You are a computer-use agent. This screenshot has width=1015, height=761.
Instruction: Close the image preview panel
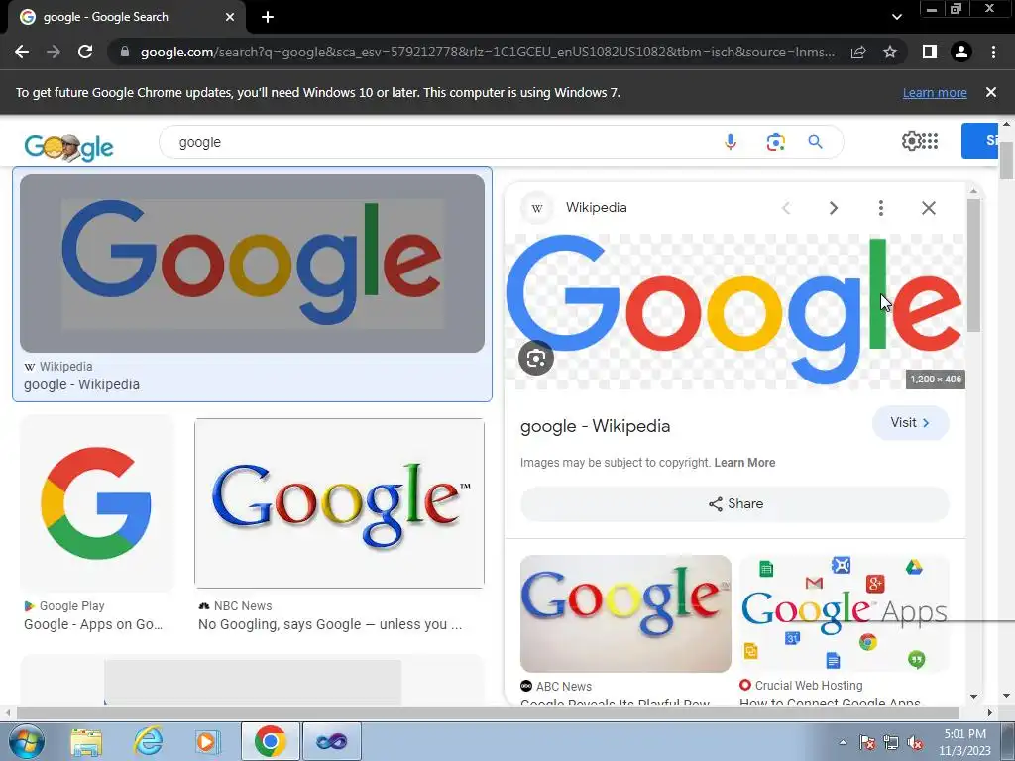coord(928,208)
